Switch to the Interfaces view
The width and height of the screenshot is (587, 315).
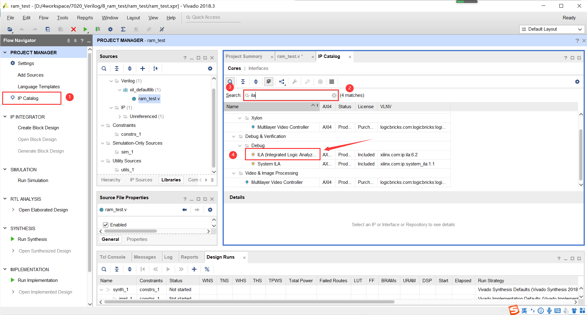pos(258,68)
